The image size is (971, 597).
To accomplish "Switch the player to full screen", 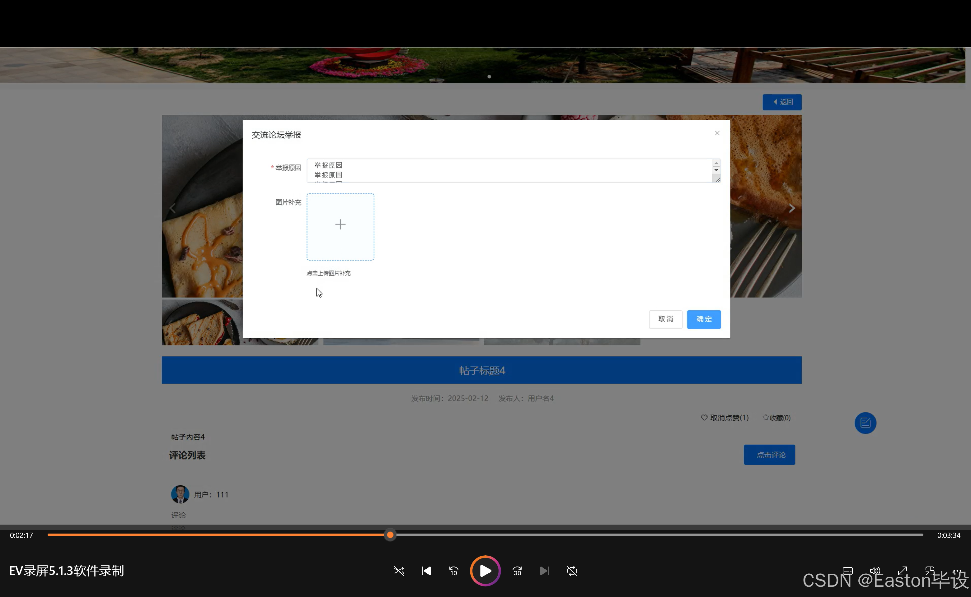I will pos(902,571).
